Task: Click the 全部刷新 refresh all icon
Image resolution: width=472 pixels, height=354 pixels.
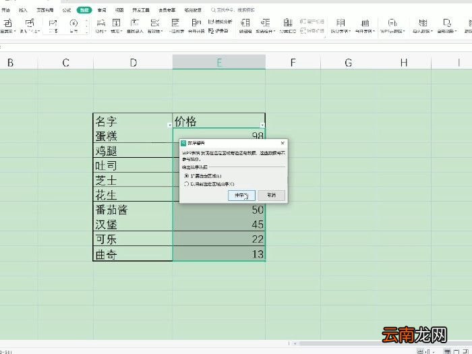Action: 447,23
